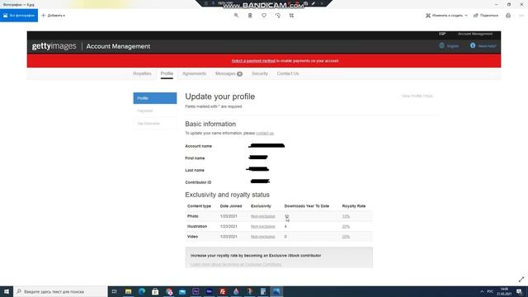Click the royalty rate in Video row
528x297 pixels.
pos(346,237)
